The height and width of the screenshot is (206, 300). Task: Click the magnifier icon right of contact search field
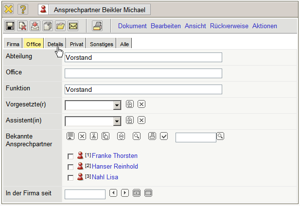[220, 136]
